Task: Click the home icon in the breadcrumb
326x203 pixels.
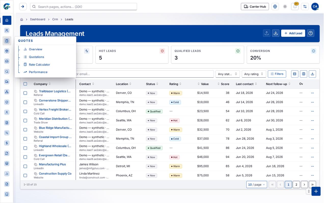Action: 22,19
